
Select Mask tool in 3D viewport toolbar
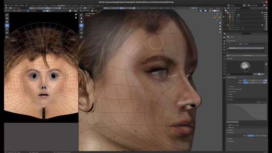(x=81, y=33)
